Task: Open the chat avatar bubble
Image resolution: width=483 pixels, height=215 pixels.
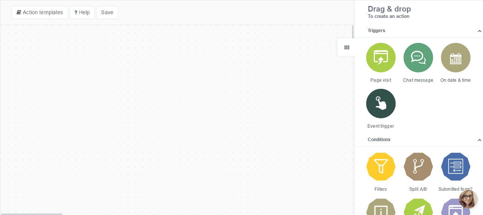Action: [x=468, y=199]
